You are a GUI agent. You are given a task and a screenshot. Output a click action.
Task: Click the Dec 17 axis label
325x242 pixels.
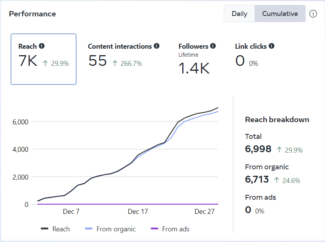pyautogui.click(x=138, y=212)
